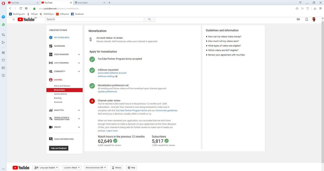Open Location: Brazil dropdown
This screenshot has height=171, width=324.
tap(72, 168)
